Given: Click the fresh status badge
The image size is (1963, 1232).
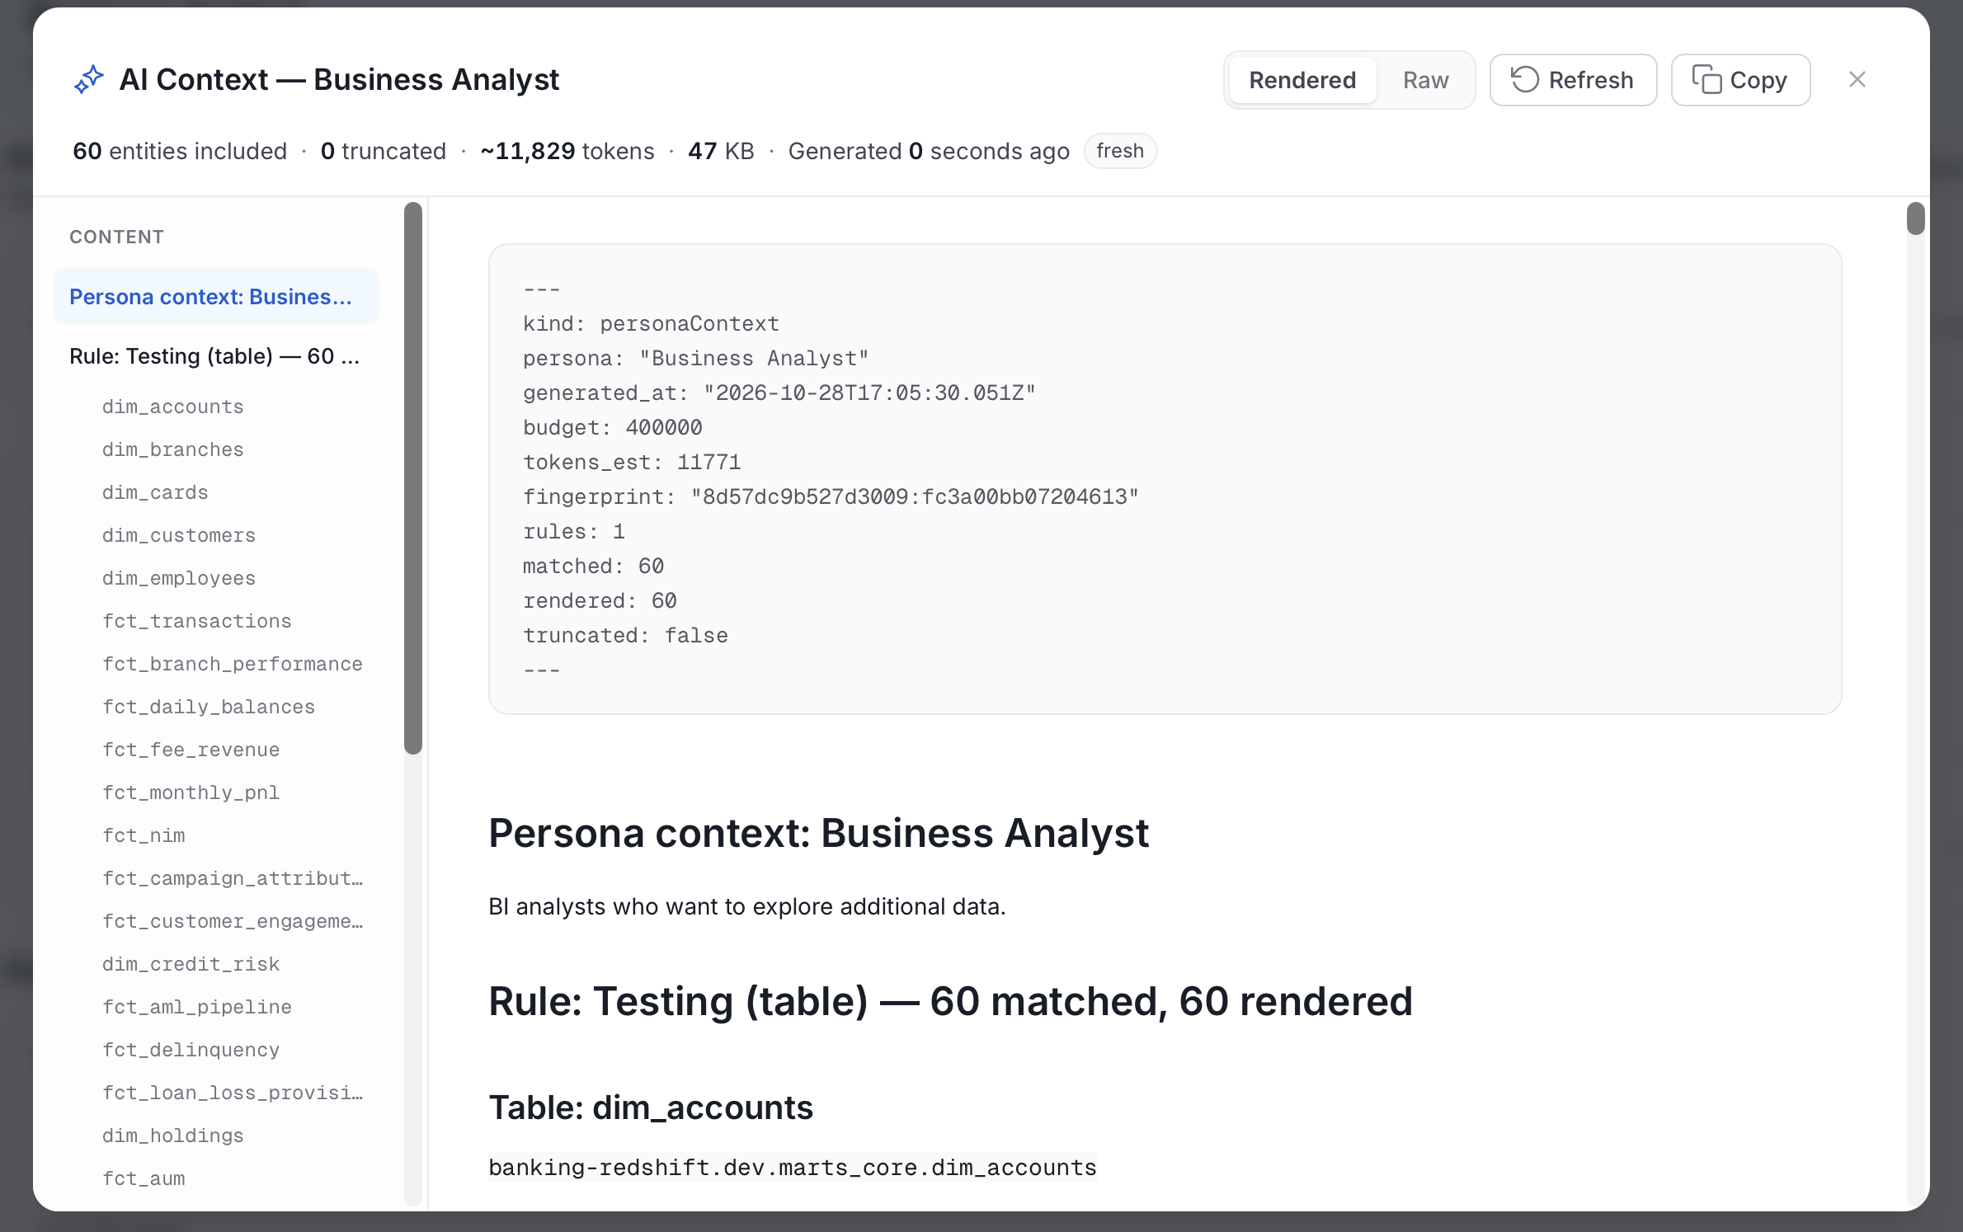Looking at the screenshot, I should (x=1119, y=151).
